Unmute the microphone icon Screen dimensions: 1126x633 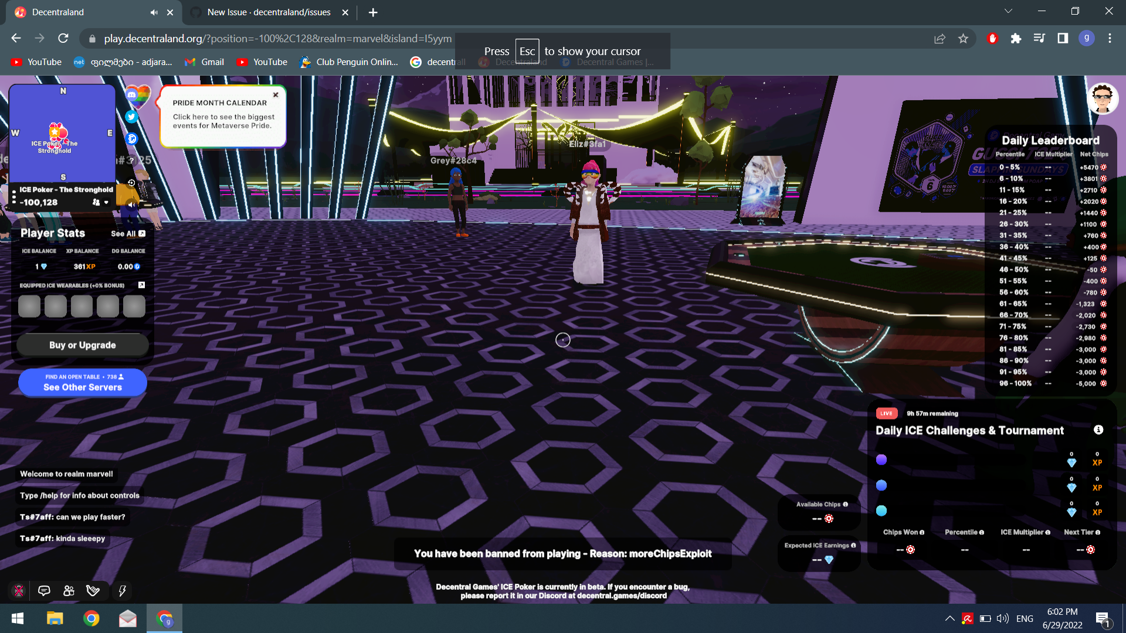[18, 591]
